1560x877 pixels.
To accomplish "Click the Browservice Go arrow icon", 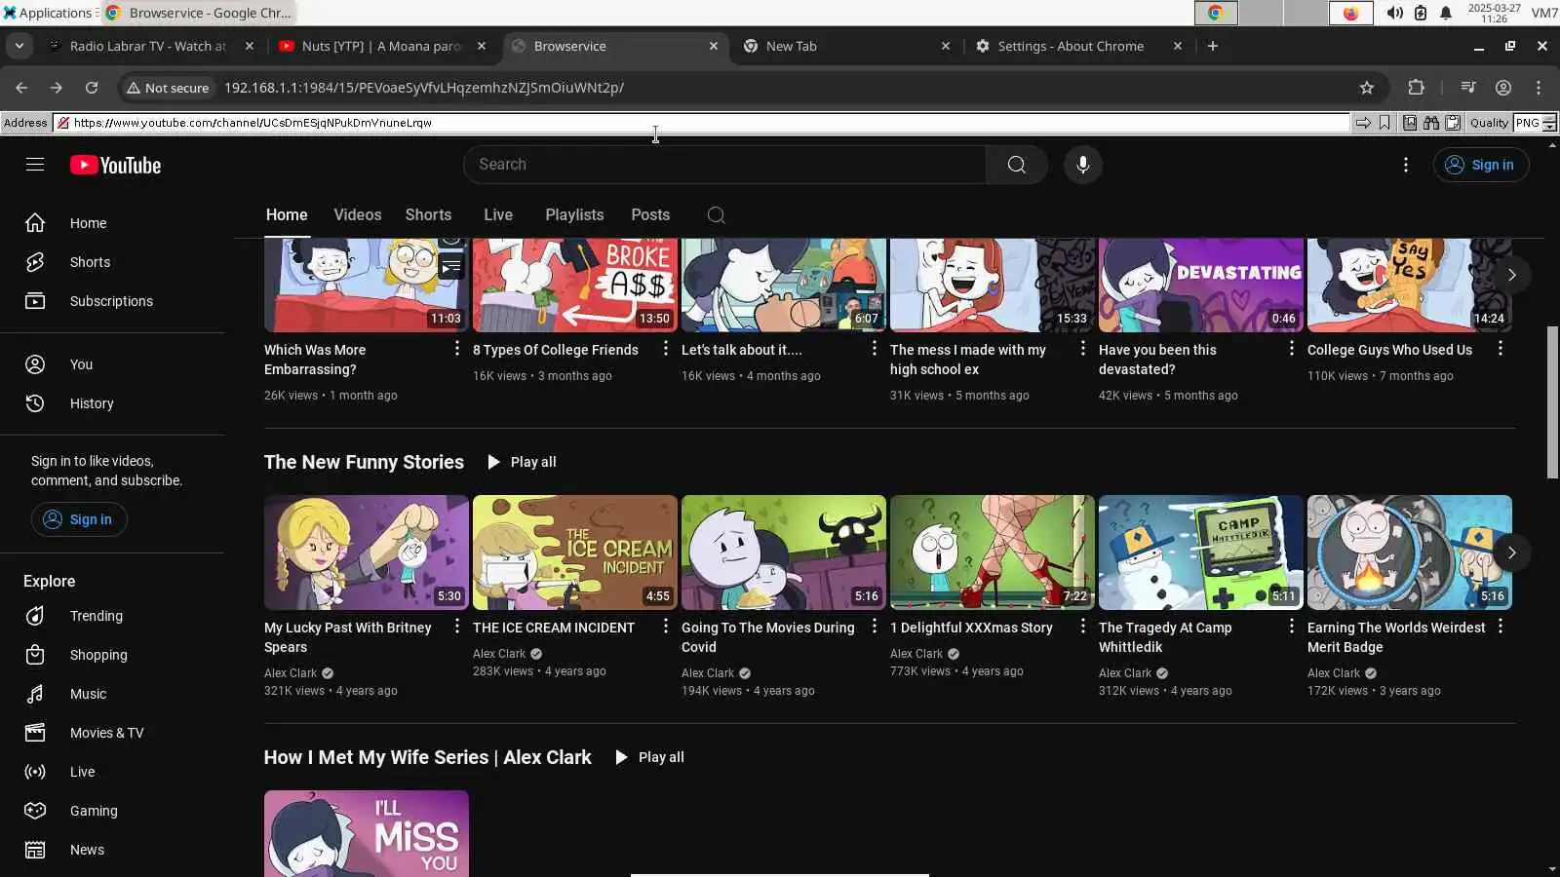I will click(1363, 123).
